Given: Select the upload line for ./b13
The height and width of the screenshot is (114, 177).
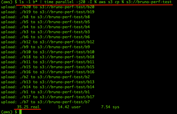Looking at the screenshot, I should click(48, 82).
